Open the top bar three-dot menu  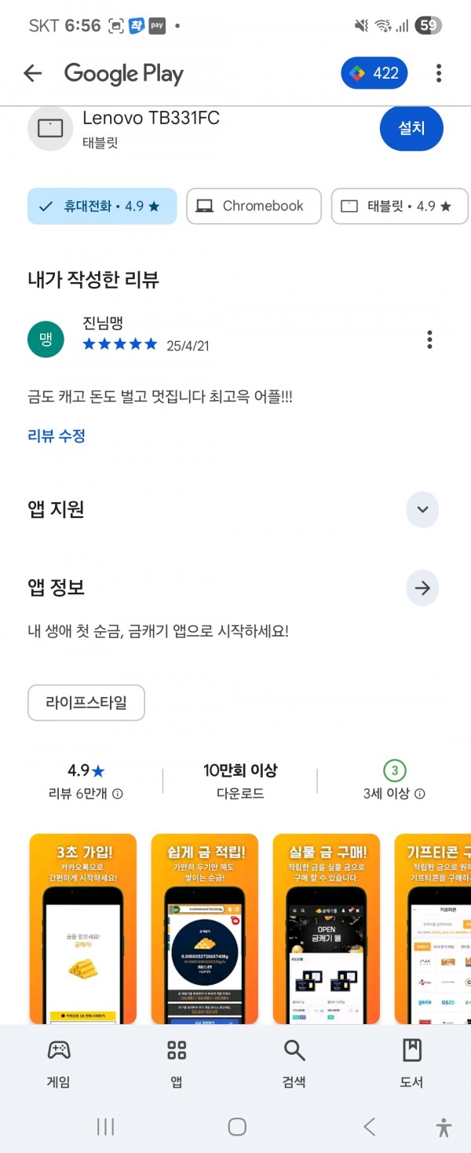click(439, 73)
